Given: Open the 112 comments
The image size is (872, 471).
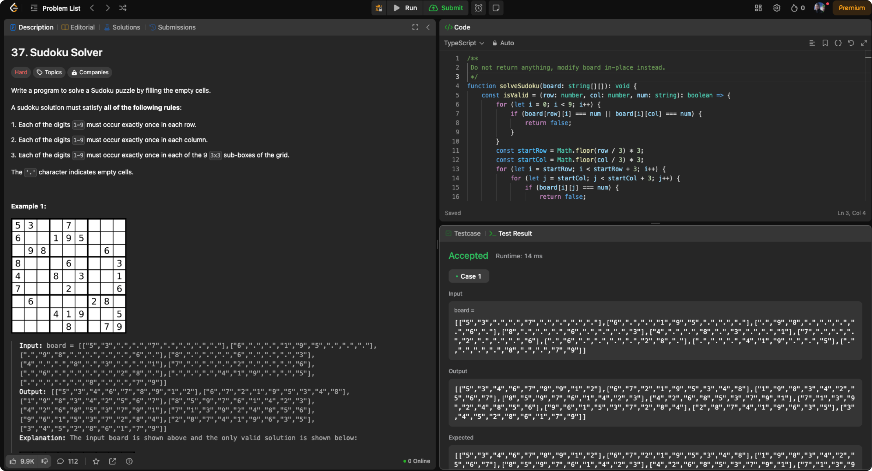Looking at the screenshot, I should click(x=67, y=461).
